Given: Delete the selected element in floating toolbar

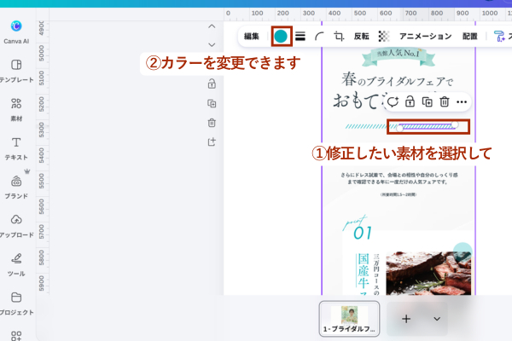Looking at the screenshot, I should pyautogui.click(x=445, y=101).
